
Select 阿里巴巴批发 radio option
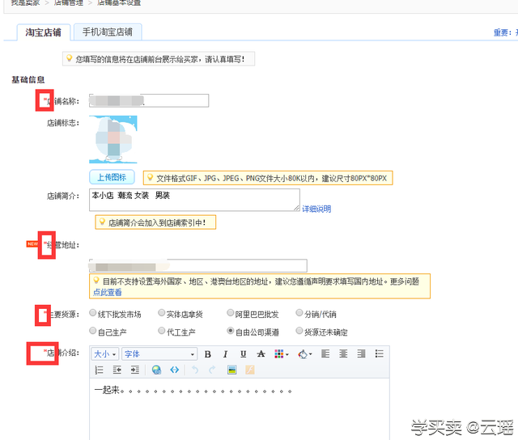[230, 313]
